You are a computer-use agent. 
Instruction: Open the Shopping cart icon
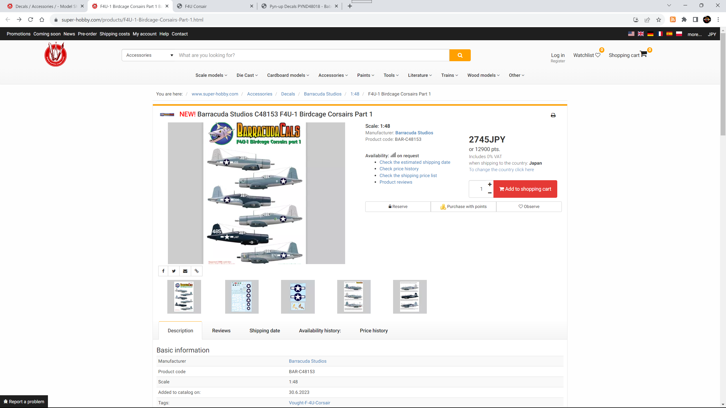pyautogui.click(x=643, y=54)
